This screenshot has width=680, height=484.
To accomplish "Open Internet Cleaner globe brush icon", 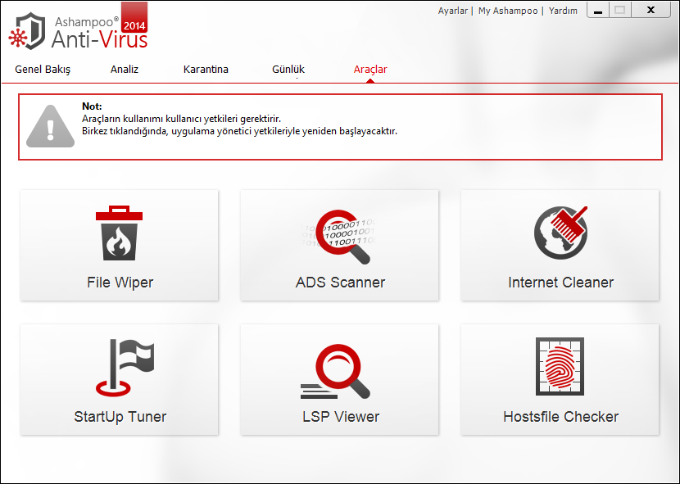I will point(560,233).
